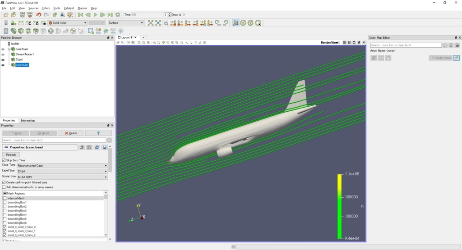Screen dimensions: 462x250
Task: Click Pick Center of rotation icon
Action: pos(258,23)
